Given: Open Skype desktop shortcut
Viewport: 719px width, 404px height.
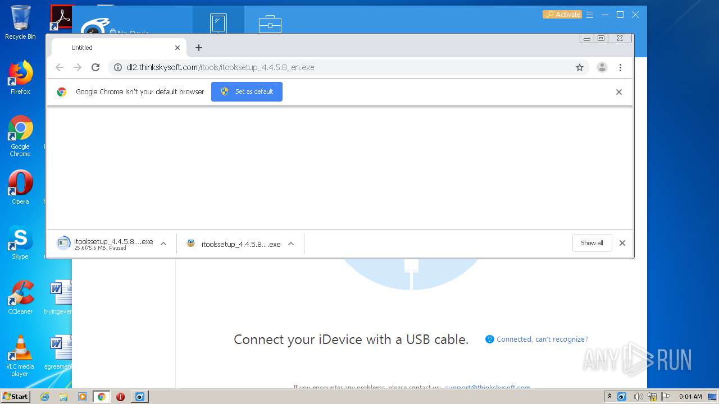Looking at the screenshot, I should coord(20,243).
